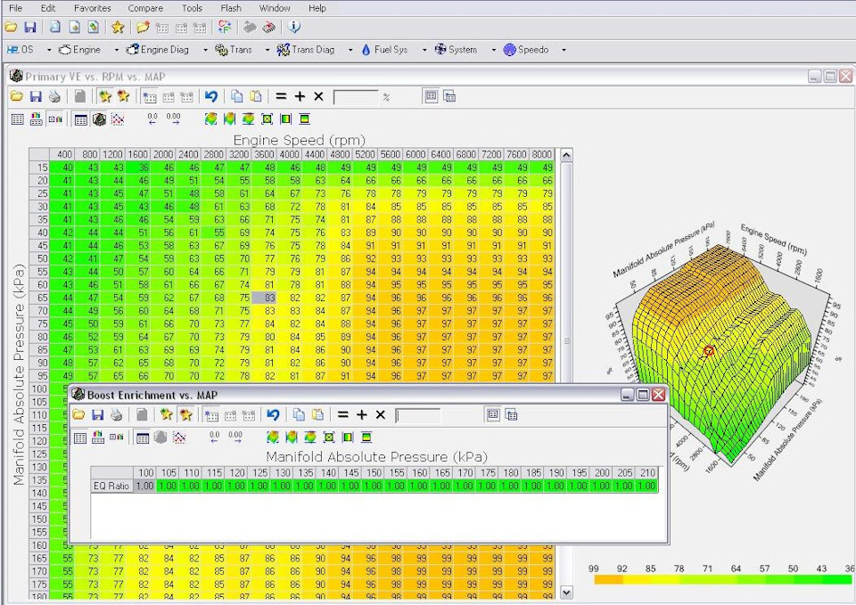Image resolution: width=856 pixels, height=605 pixels.
Task: Toggle the table view button in Primary VE window
Action: 81,119
